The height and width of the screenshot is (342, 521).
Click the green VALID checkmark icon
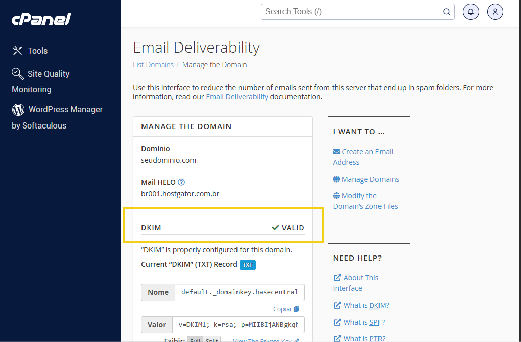click(275, 228)
